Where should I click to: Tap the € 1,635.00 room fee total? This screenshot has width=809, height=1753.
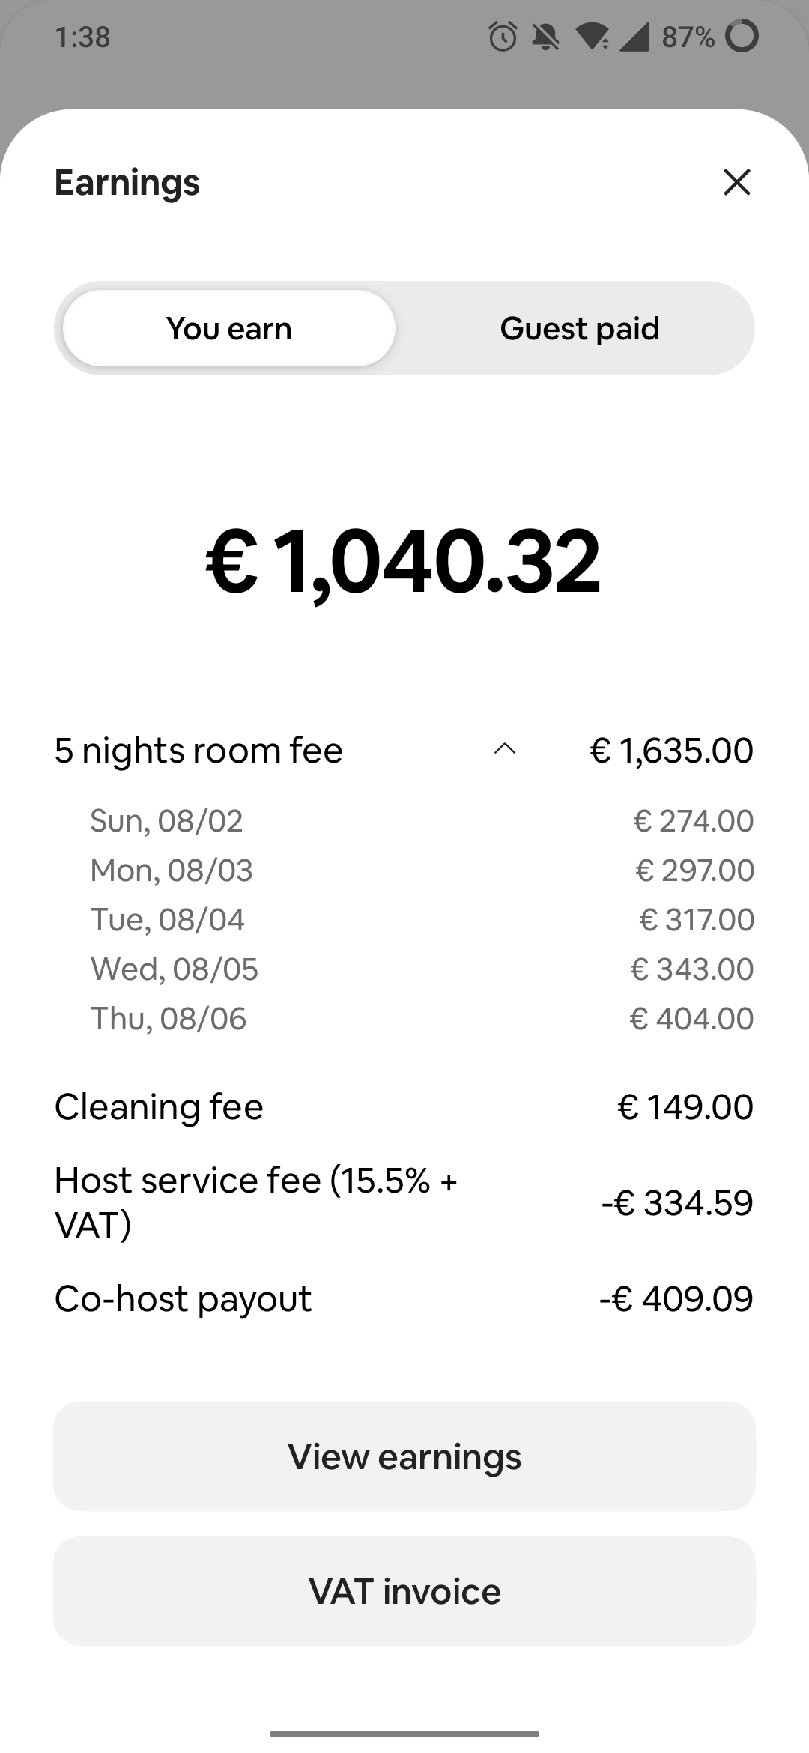pyautogui.click(x=672, y=750)
